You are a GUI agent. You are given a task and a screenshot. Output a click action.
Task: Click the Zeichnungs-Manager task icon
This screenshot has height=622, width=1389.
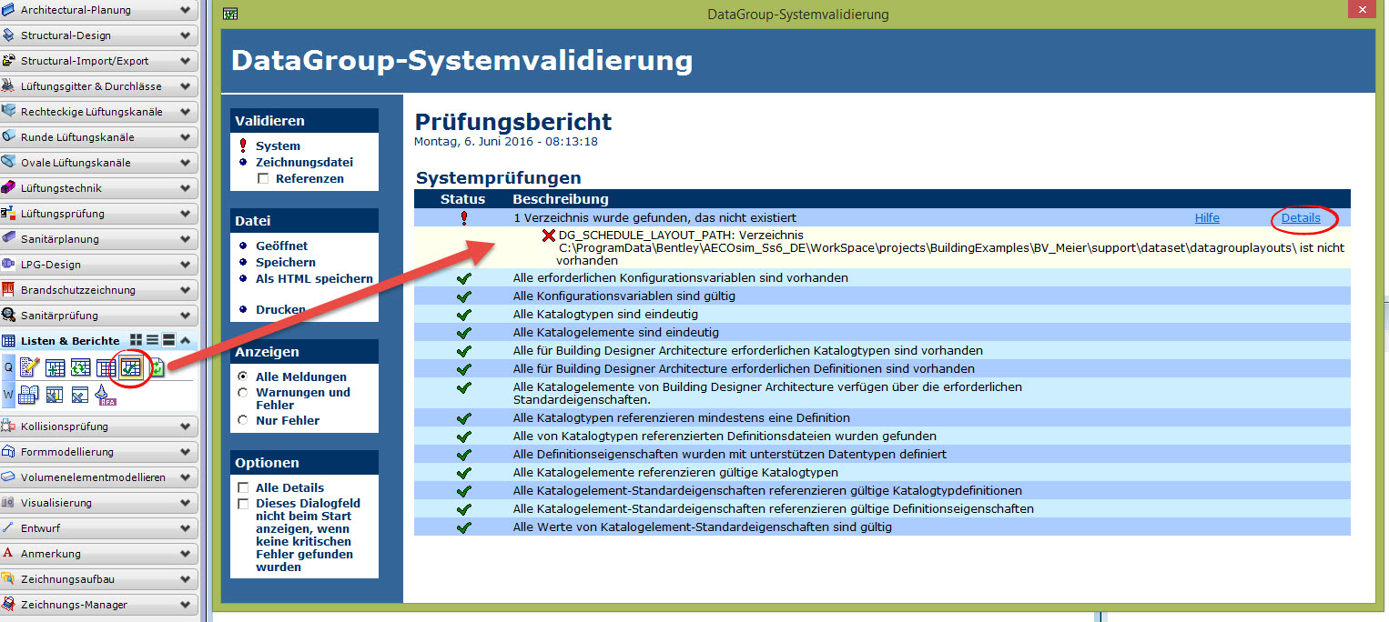tap(8, 605)
